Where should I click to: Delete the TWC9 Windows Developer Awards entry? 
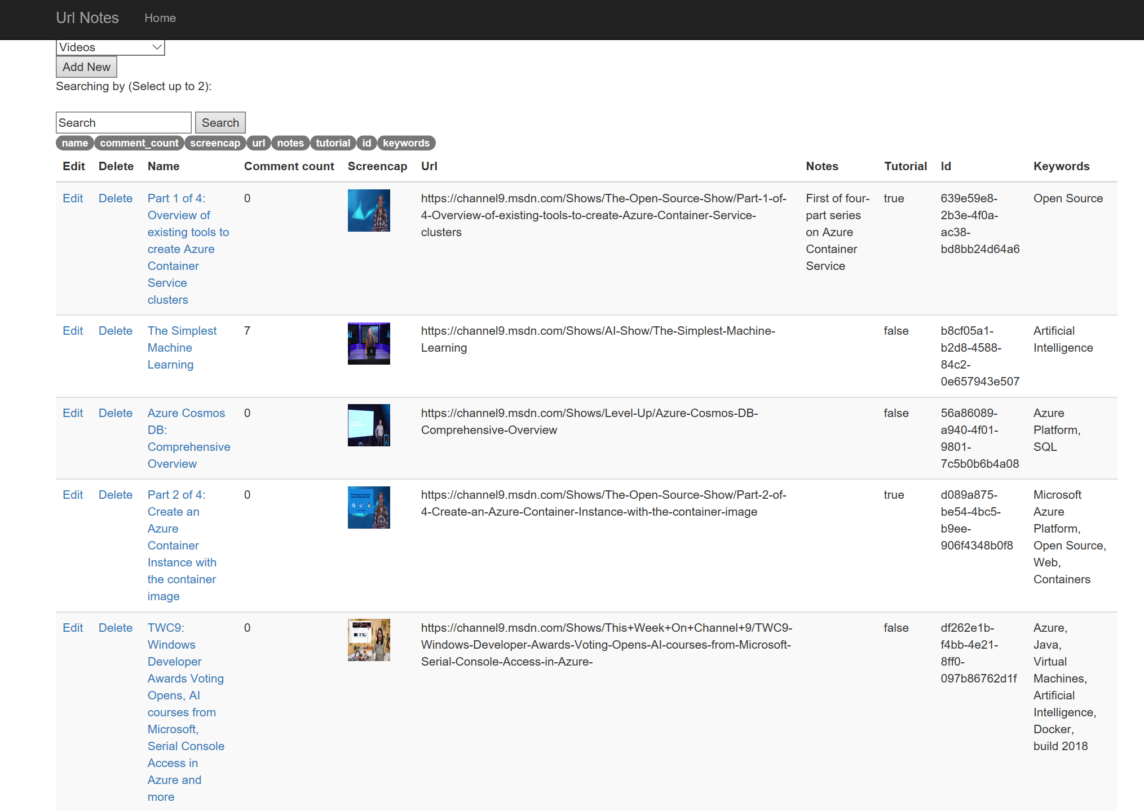pyautogui.click(x=116, y=628)
